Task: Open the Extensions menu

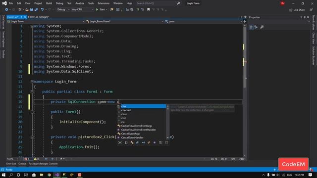Action: (x=104, y=3)
